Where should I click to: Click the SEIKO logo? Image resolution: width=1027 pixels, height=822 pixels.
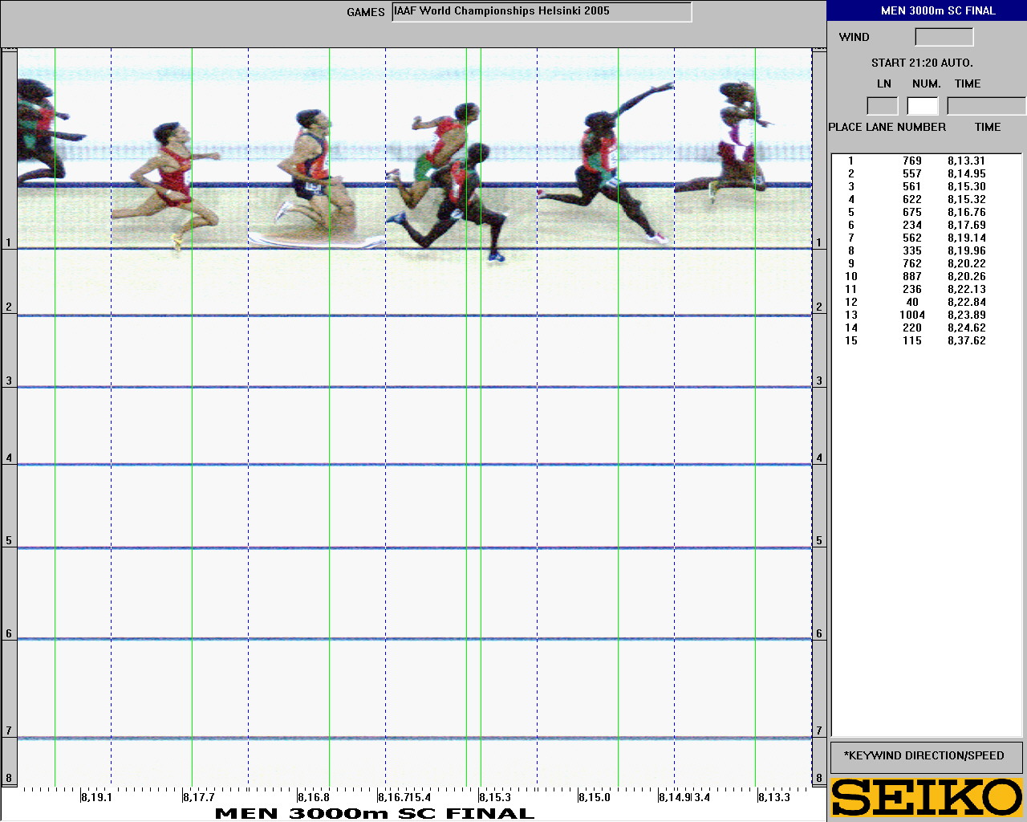coord(927,797)
